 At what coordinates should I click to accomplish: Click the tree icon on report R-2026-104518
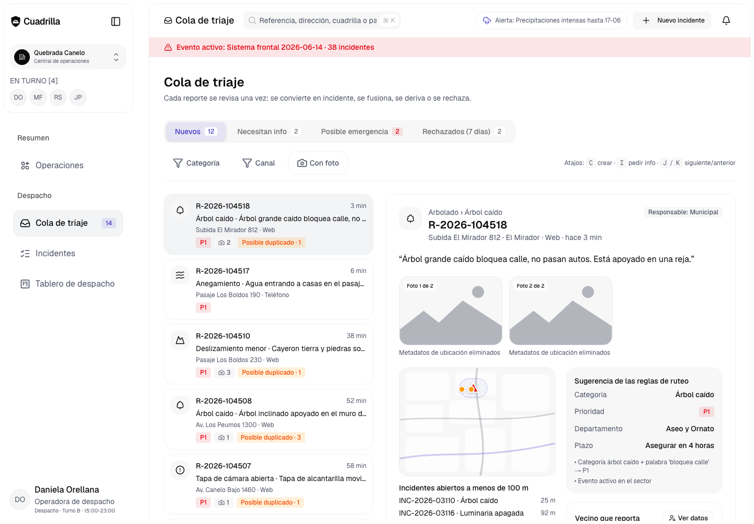pos(180,210)
